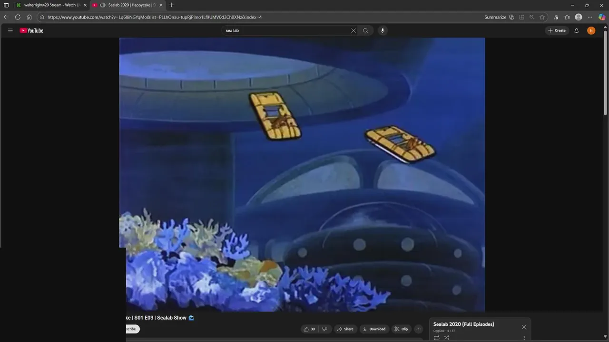Like the video (30 likes)
This screenshot has height=342, width=609.
point(309,329)
